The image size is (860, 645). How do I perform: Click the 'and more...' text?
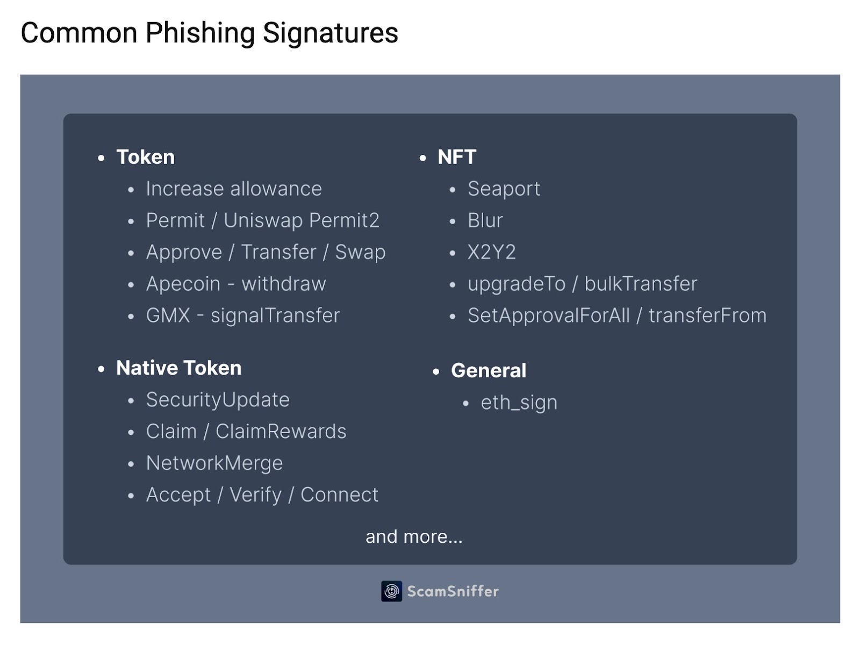point(414,536)
